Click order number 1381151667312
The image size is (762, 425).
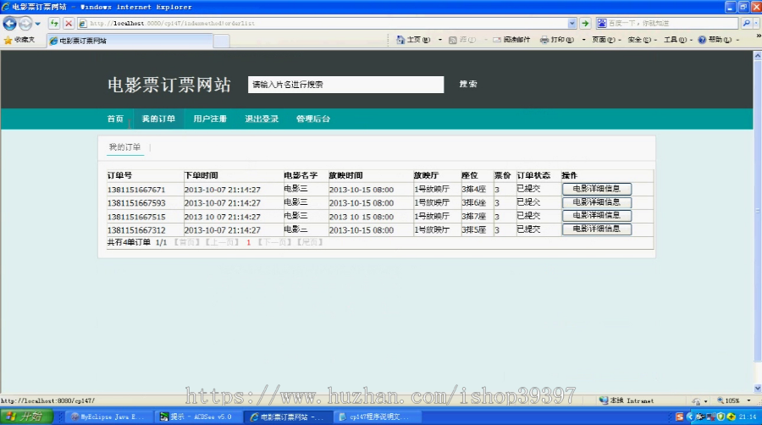pos(136,230)
